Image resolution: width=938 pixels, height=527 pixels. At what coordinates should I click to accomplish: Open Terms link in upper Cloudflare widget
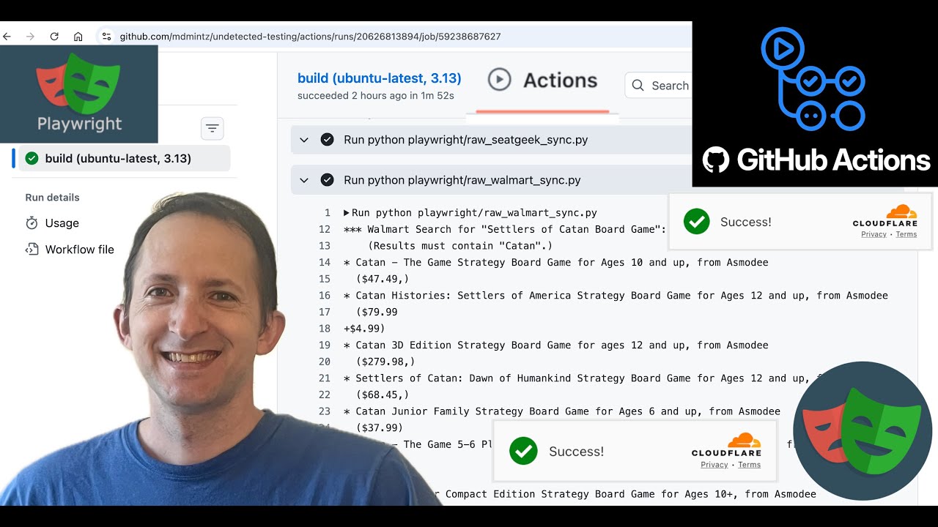pyautogui.click(x=906, y=234)
